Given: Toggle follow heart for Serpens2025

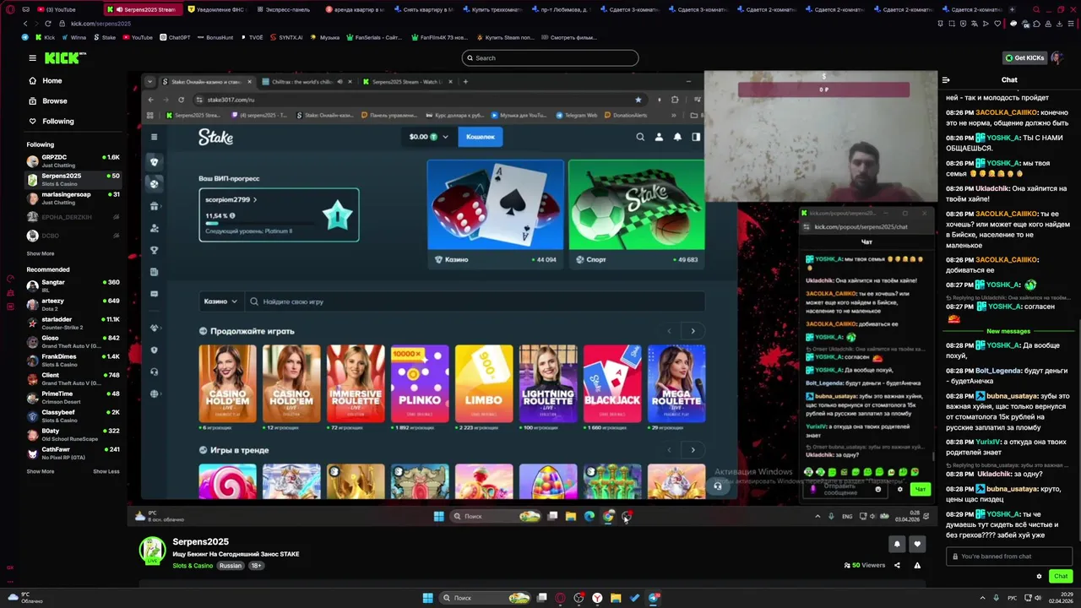Looking at the screenshot, I should (917, 544).
